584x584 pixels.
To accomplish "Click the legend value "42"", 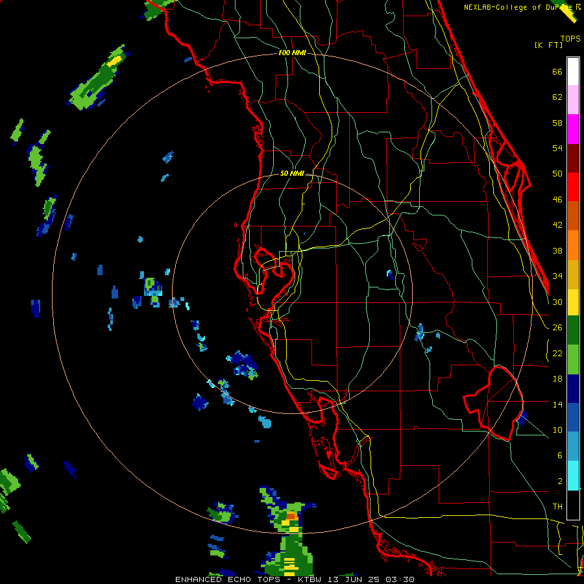I will tap(557, 225).
